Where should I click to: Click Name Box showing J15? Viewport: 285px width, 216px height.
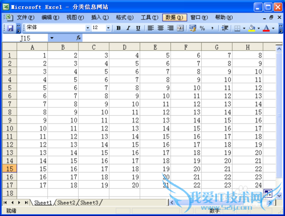[x=25, y=38]
